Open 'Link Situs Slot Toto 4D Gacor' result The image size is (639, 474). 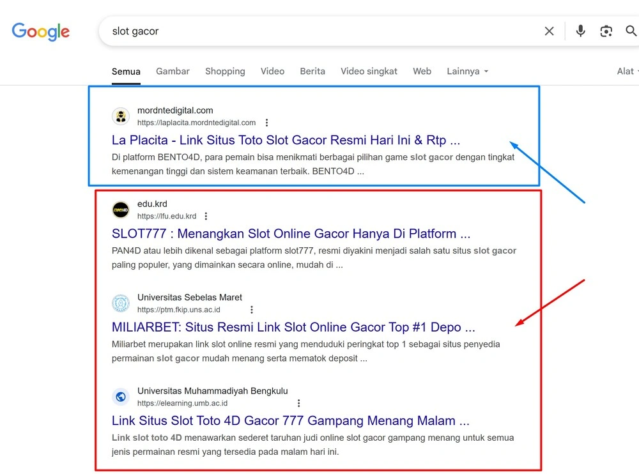pos(291,420)
